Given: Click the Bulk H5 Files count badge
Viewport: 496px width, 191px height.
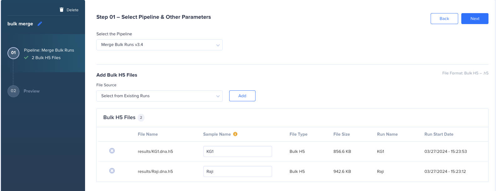Looking at the screenshot, I should click(141, 118).
